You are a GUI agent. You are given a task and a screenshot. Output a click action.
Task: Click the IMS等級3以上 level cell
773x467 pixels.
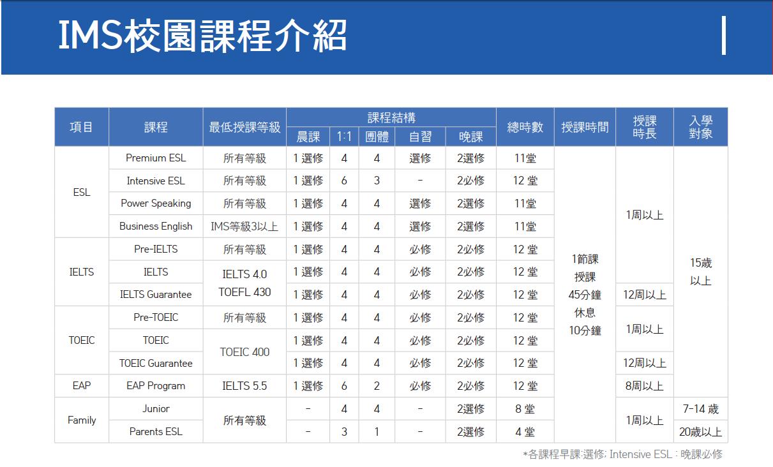244,226
